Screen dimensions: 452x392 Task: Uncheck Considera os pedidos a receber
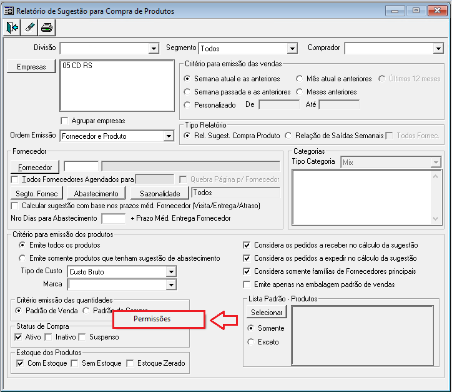click(x=247, y=245)
